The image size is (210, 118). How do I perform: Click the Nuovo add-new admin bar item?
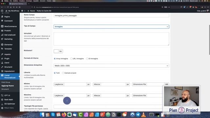[x=31, y=11]
